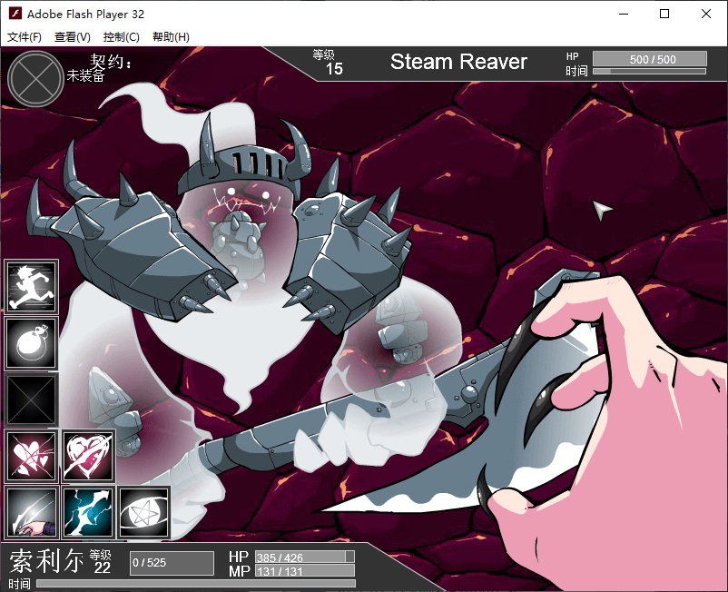The width and height of the screenshot is (728, 592).
Task: Select the pentagram eye skill icon
Action: click(x=143, y=512)
